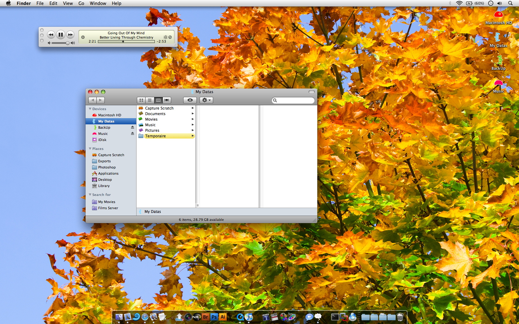This screenshot has width=519, height=324.
Task: Expand the Documents folder arrow
Action: [192, 114]
